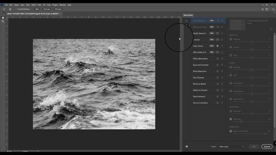This screenshot has width=276, height=155.
Task: Expand the Colorize filter chevron
Action: pyautogui.click(x=223, y=40)
